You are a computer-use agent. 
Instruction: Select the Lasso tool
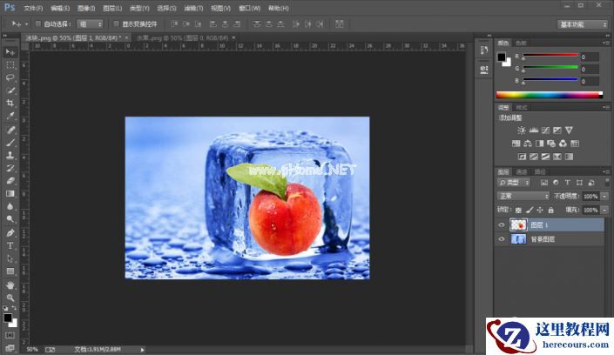(10, 77)
